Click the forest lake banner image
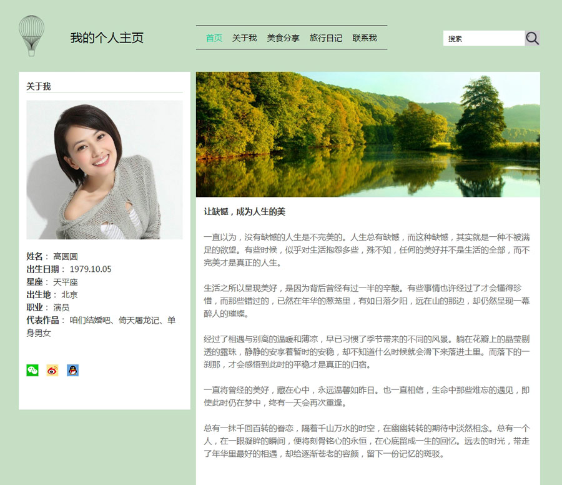This screenshot has height=485, width=562. tap(368, 134)
